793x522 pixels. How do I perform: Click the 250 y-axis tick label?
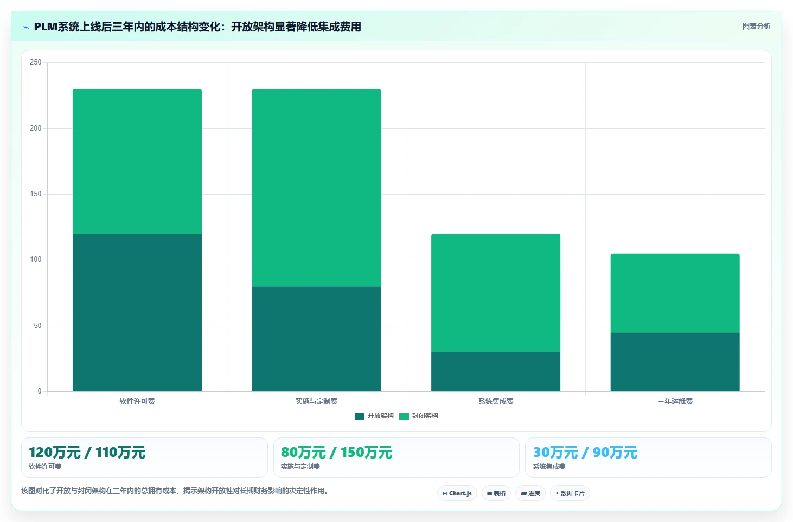35,62
